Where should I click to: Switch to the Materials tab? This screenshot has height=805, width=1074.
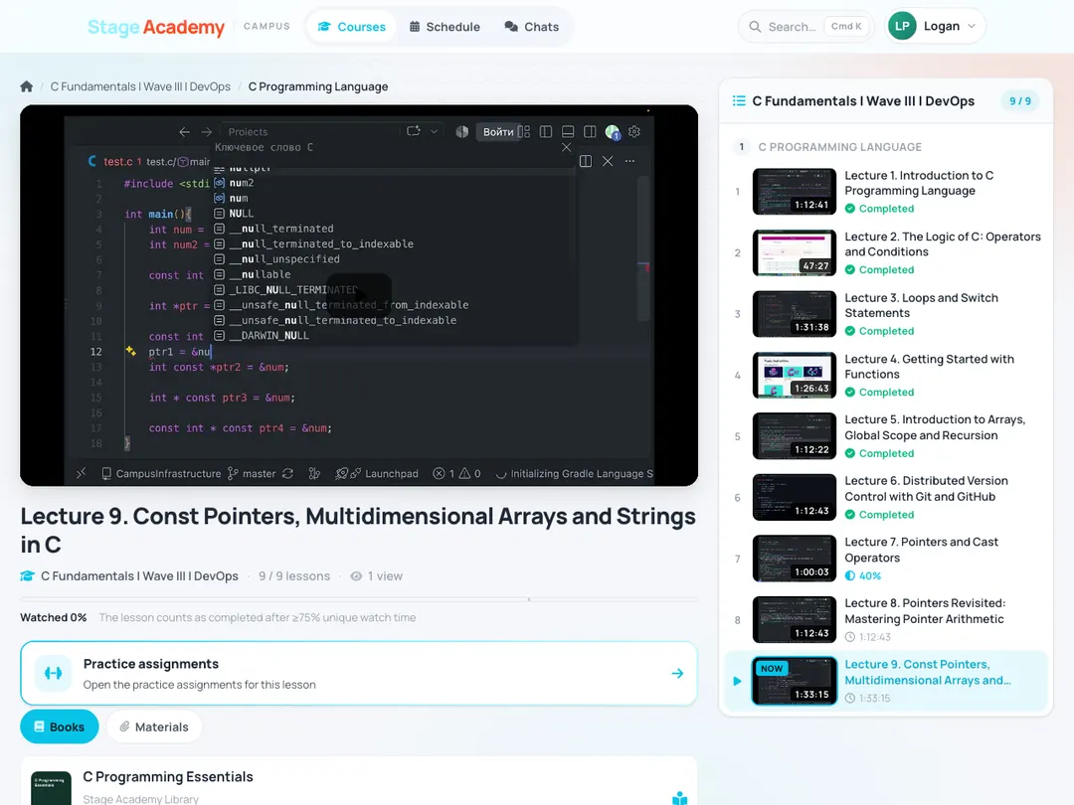(x=154, y=726)
